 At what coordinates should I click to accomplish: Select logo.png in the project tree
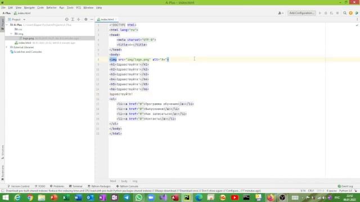(28, 38)
